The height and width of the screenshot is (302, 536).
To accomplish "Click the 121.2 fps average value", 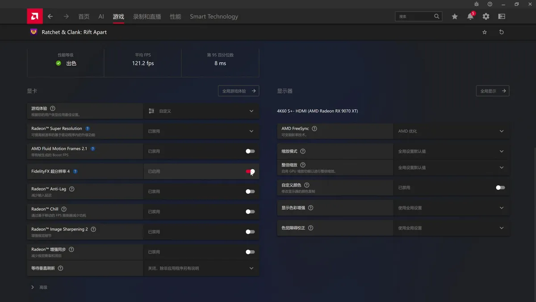I will 143,63.
